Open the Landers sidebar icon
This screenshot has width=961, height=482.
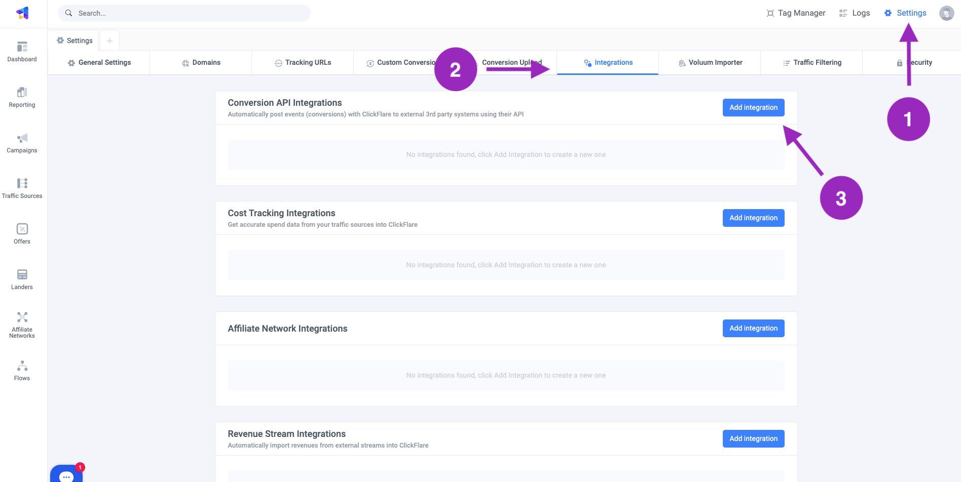coord(22,274)
